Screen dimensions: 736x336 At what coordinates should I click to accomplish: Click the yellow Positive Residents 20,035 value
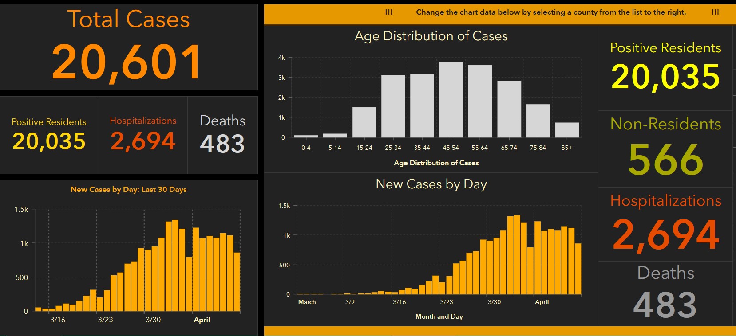[665, 77]
